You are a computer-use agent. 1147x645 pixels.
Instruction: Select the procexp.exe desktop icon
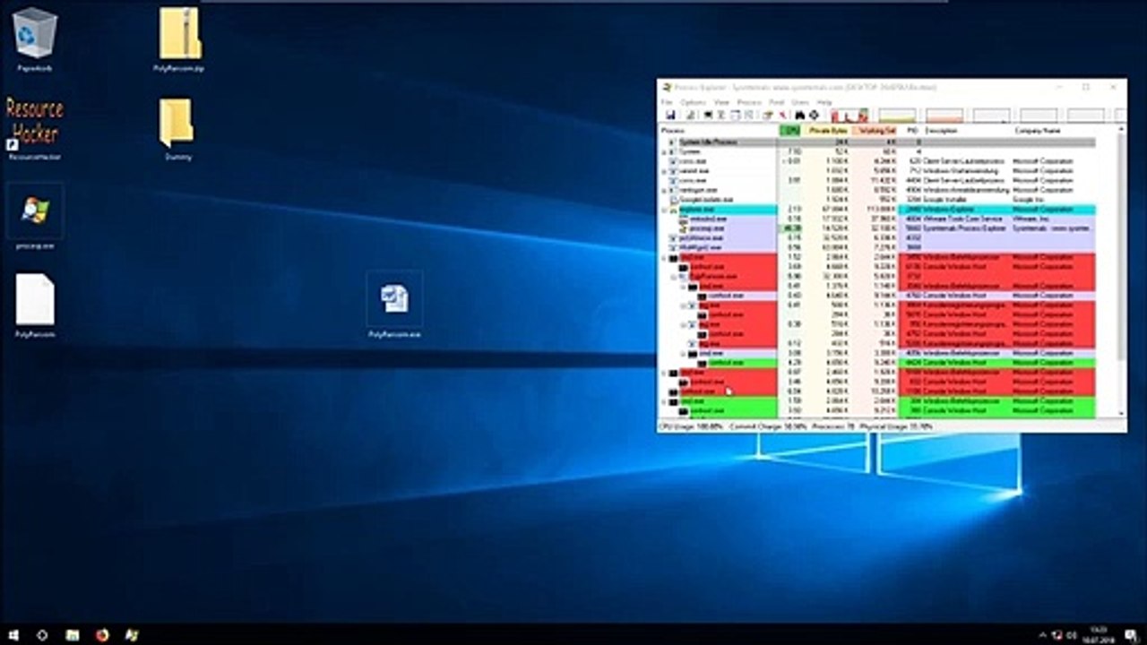35,217
